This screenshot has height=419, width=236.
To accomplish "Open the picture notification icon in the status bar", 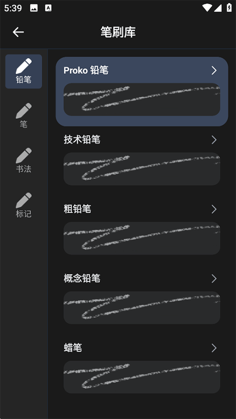I will [x=34, y=8].
